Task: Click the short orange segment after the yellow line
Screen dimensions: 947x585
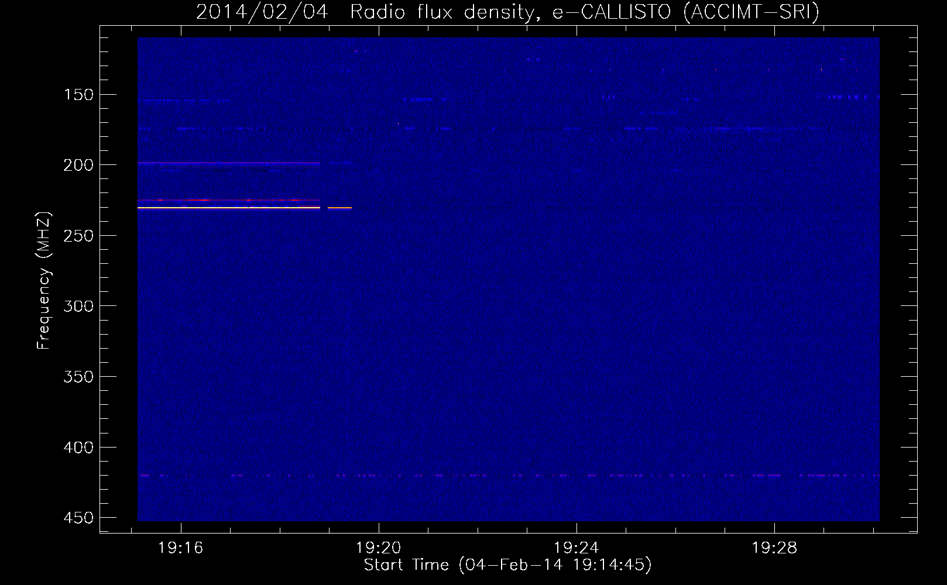Action: [339, 208]
